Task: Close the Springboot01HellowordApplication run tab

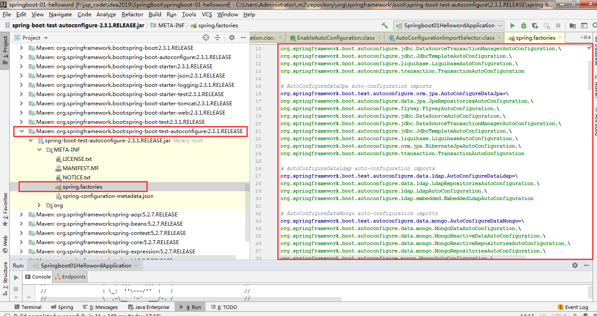Action: click(136, 265)
